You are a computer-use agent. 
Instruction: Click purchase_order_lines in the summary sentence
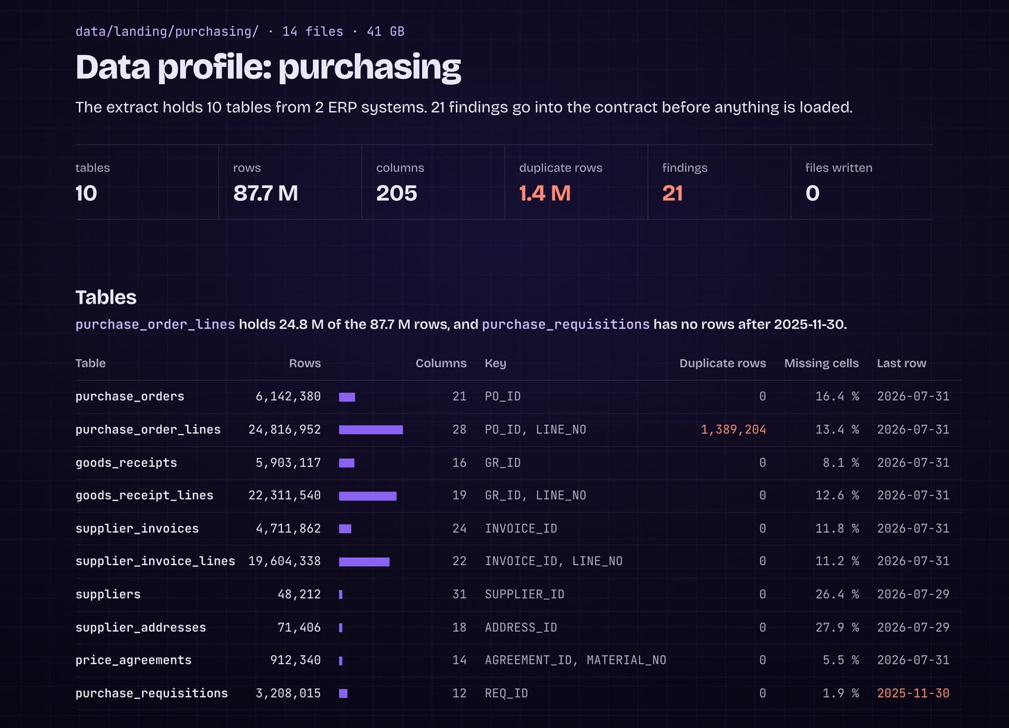pos(155,324)
